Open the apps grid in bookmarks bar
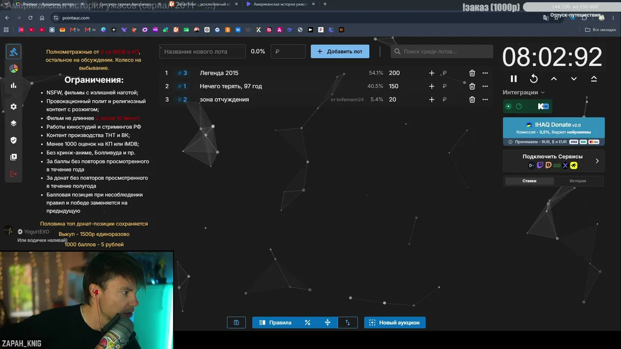This screenshot has height=349, width=621. coord(6,30)
